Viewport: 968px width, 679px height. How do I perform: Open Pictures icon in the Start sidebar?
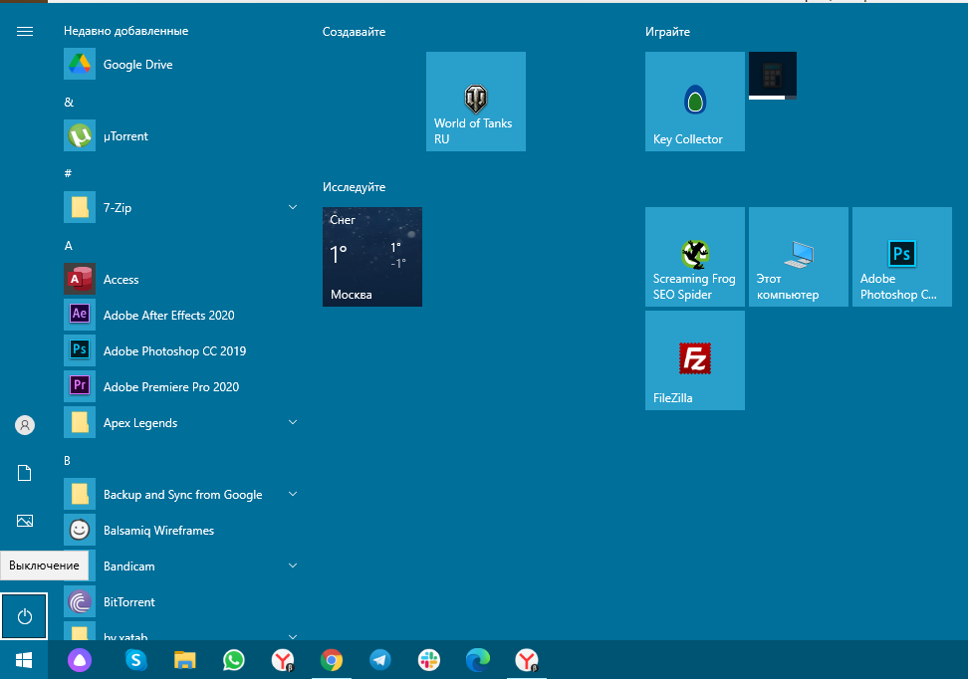tap(25, 521)
